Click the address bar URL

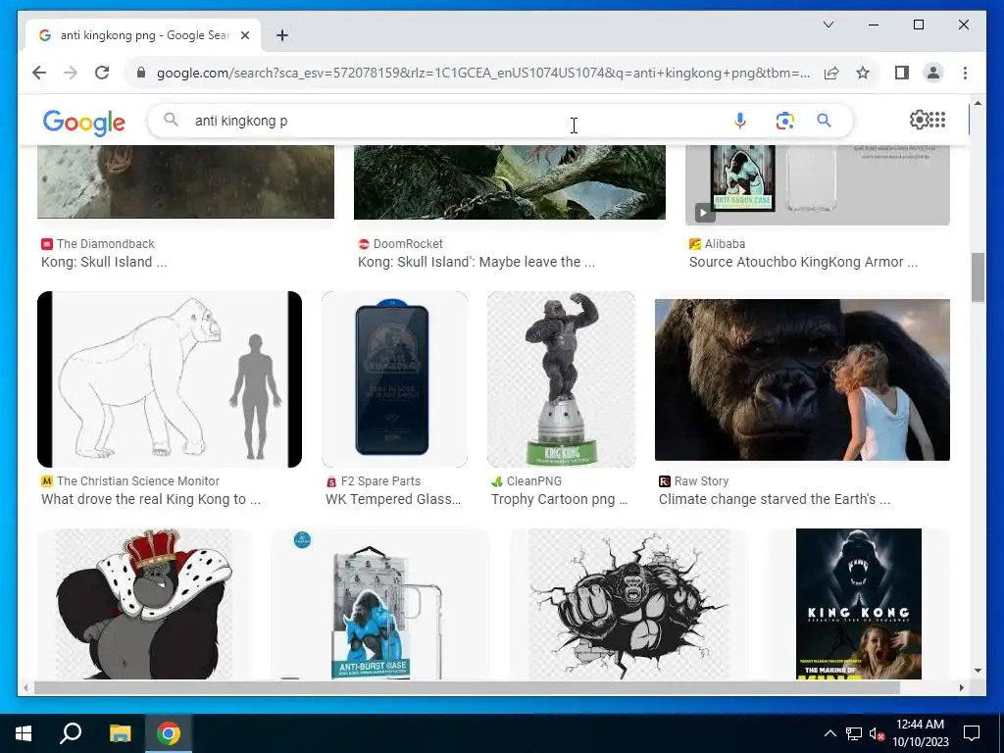pos(482,73)
